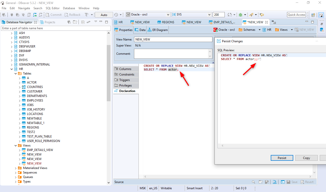Click the search magnifier in the Source toolbar
326x192 pixels.
pyautogui.click(x=253, y=182)
